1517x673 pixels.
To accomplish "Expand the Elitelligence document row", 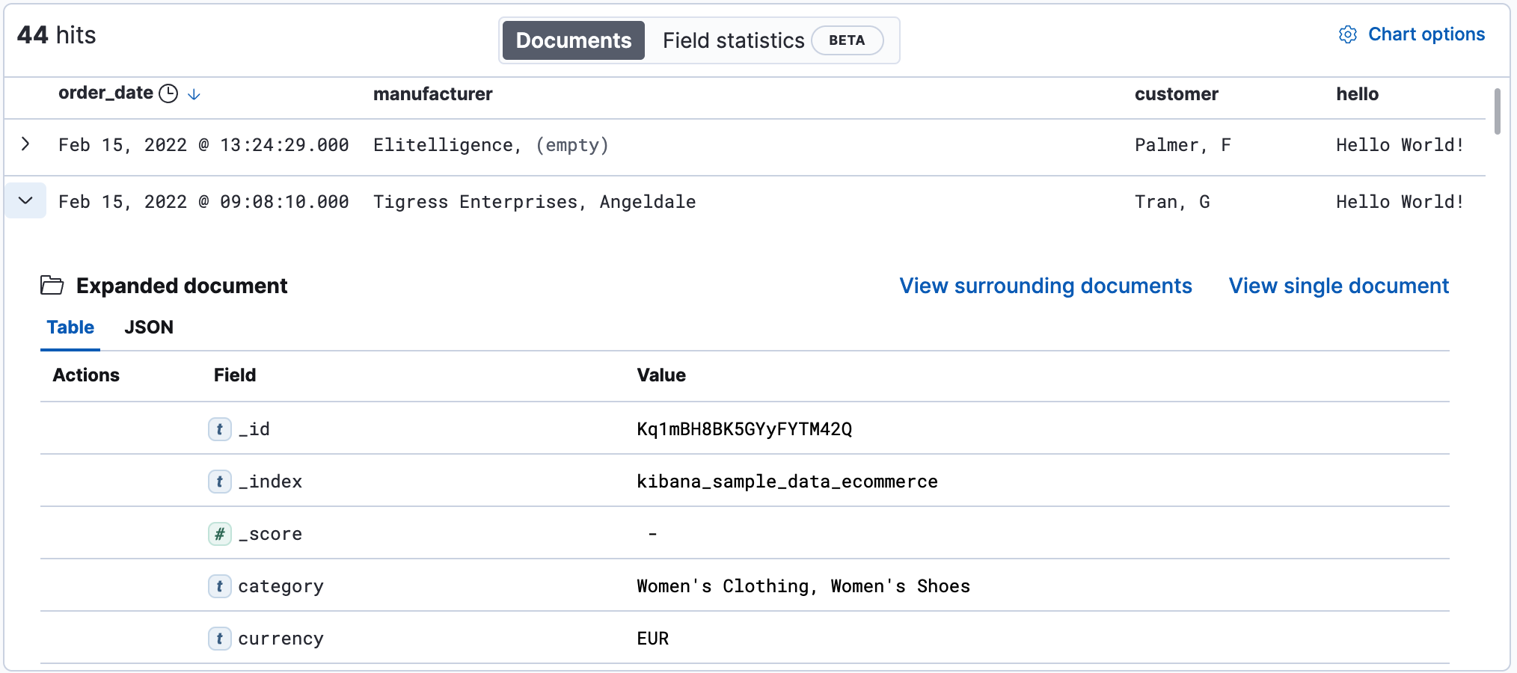I will point(25,144).
